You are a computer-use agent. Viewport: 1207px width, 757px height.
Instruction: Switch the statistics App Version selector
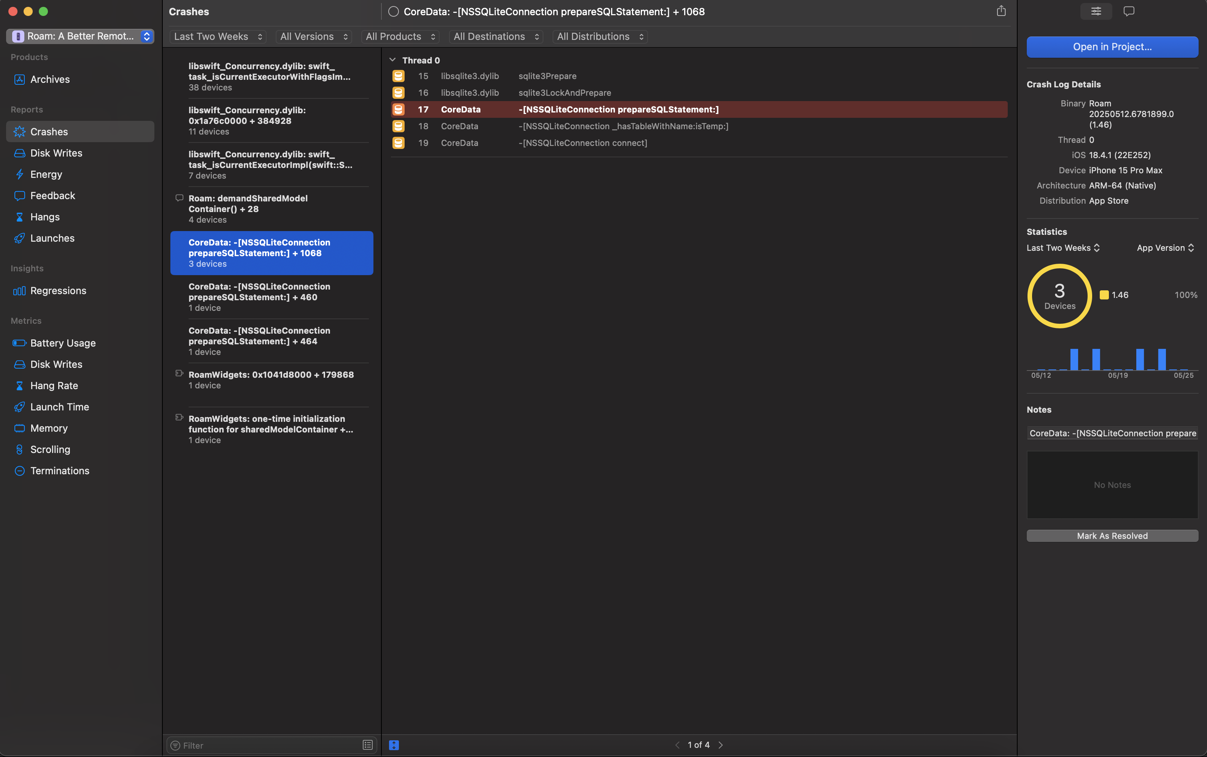tap(1164, 248)
